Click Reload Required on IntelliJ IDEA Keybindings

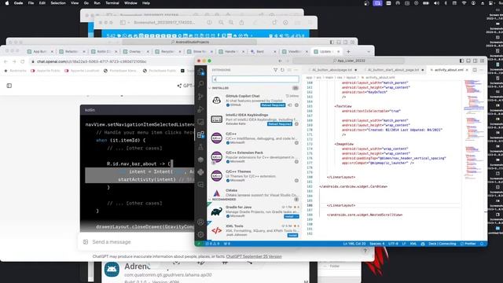click(280, 124)
